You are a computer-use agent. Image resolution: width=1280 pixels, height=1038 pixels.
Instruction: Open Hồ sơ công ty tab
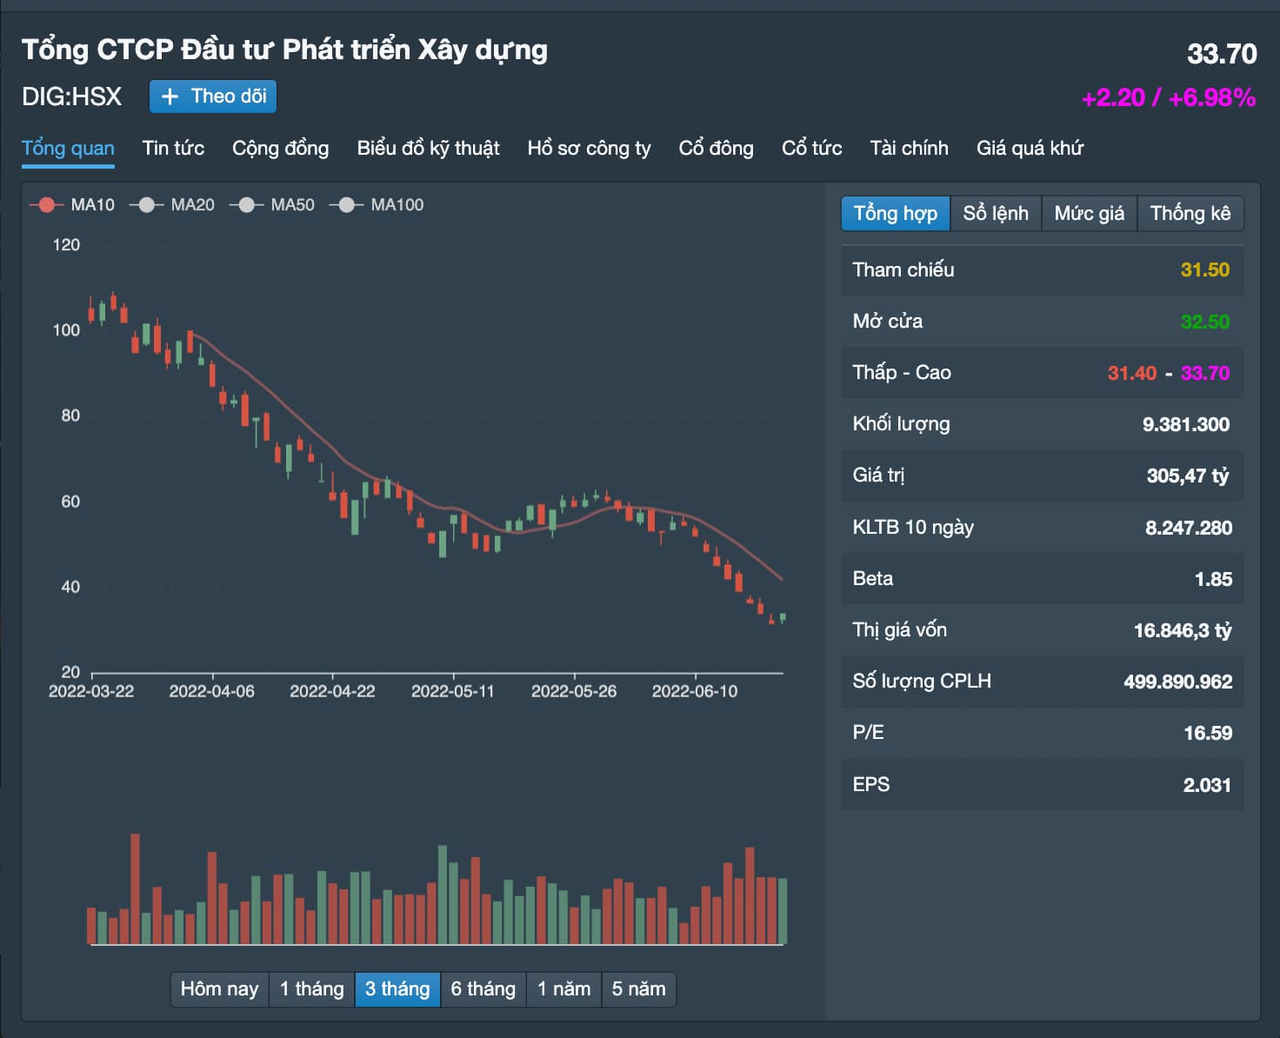coord(589,149)
